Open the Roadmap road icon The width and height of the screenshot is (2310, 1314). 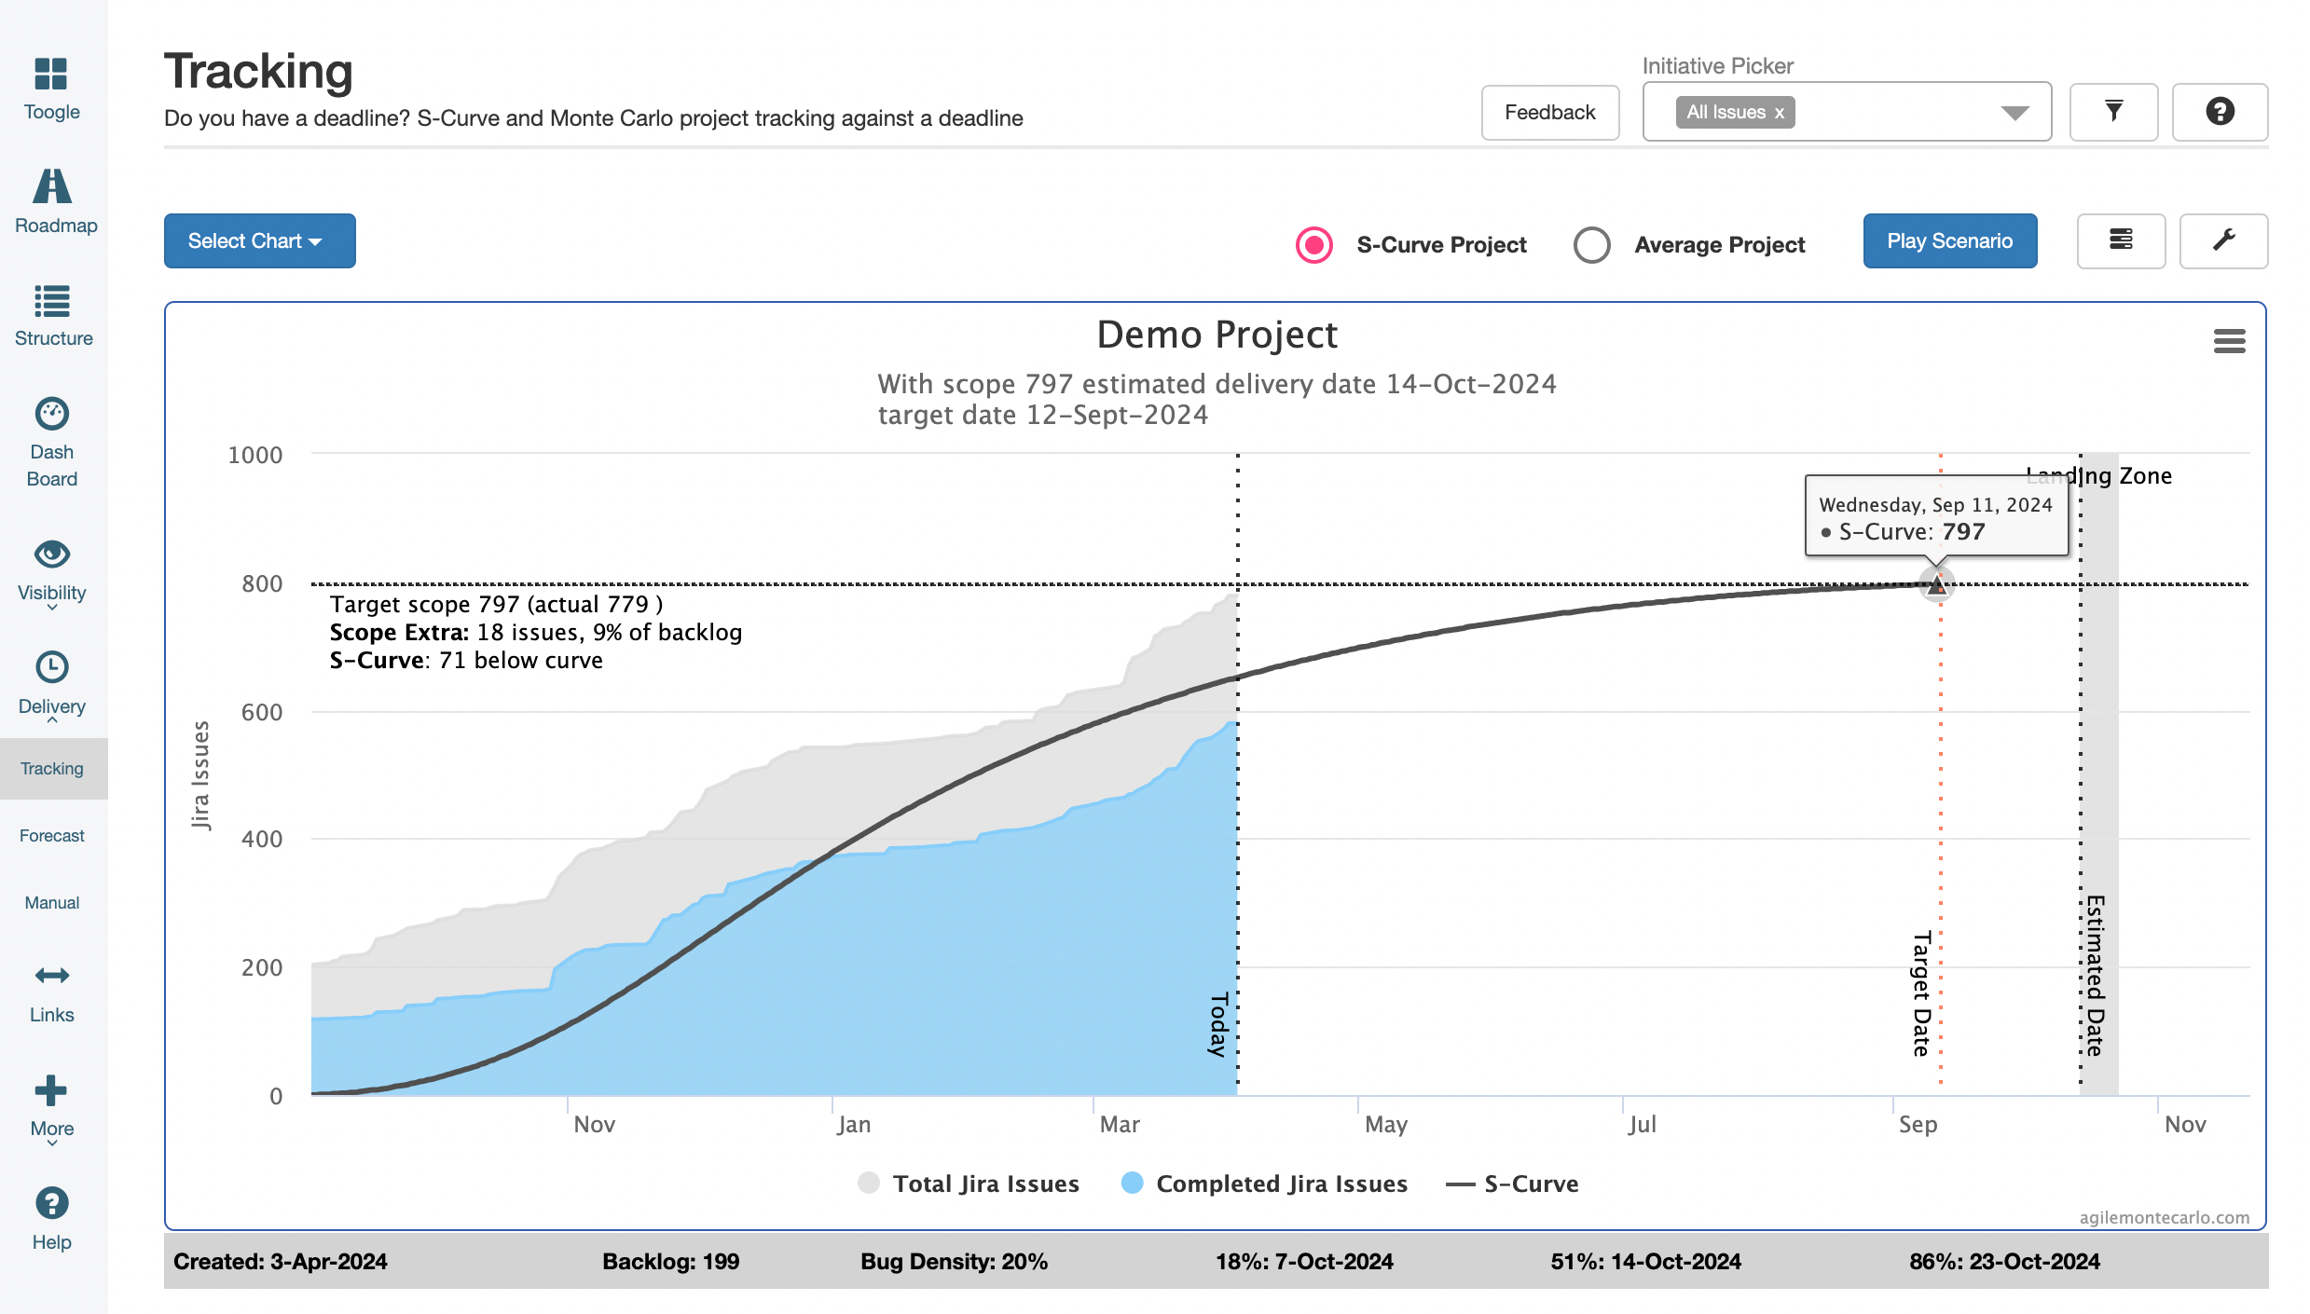52,186
